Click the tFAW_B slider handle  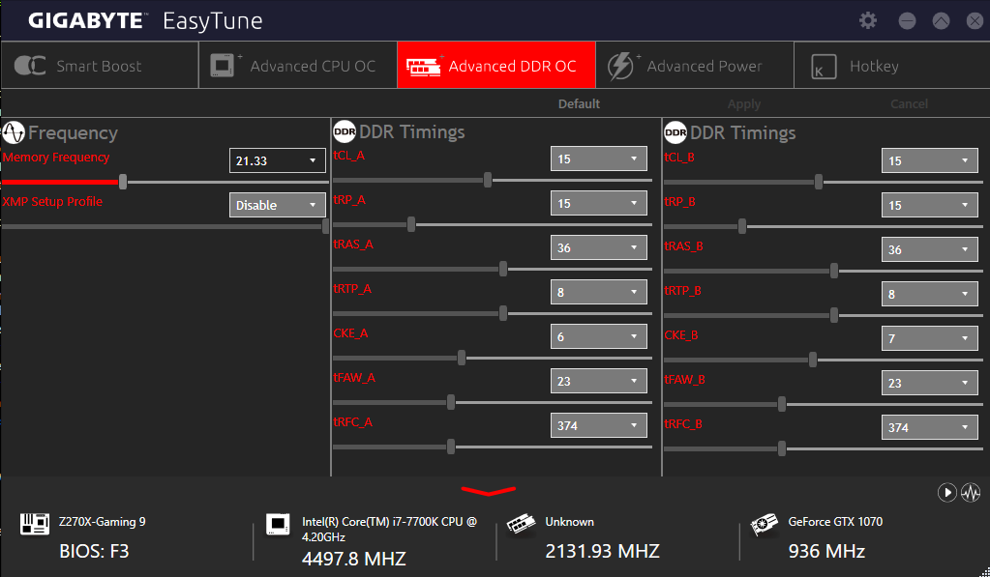tap(782, 404)
